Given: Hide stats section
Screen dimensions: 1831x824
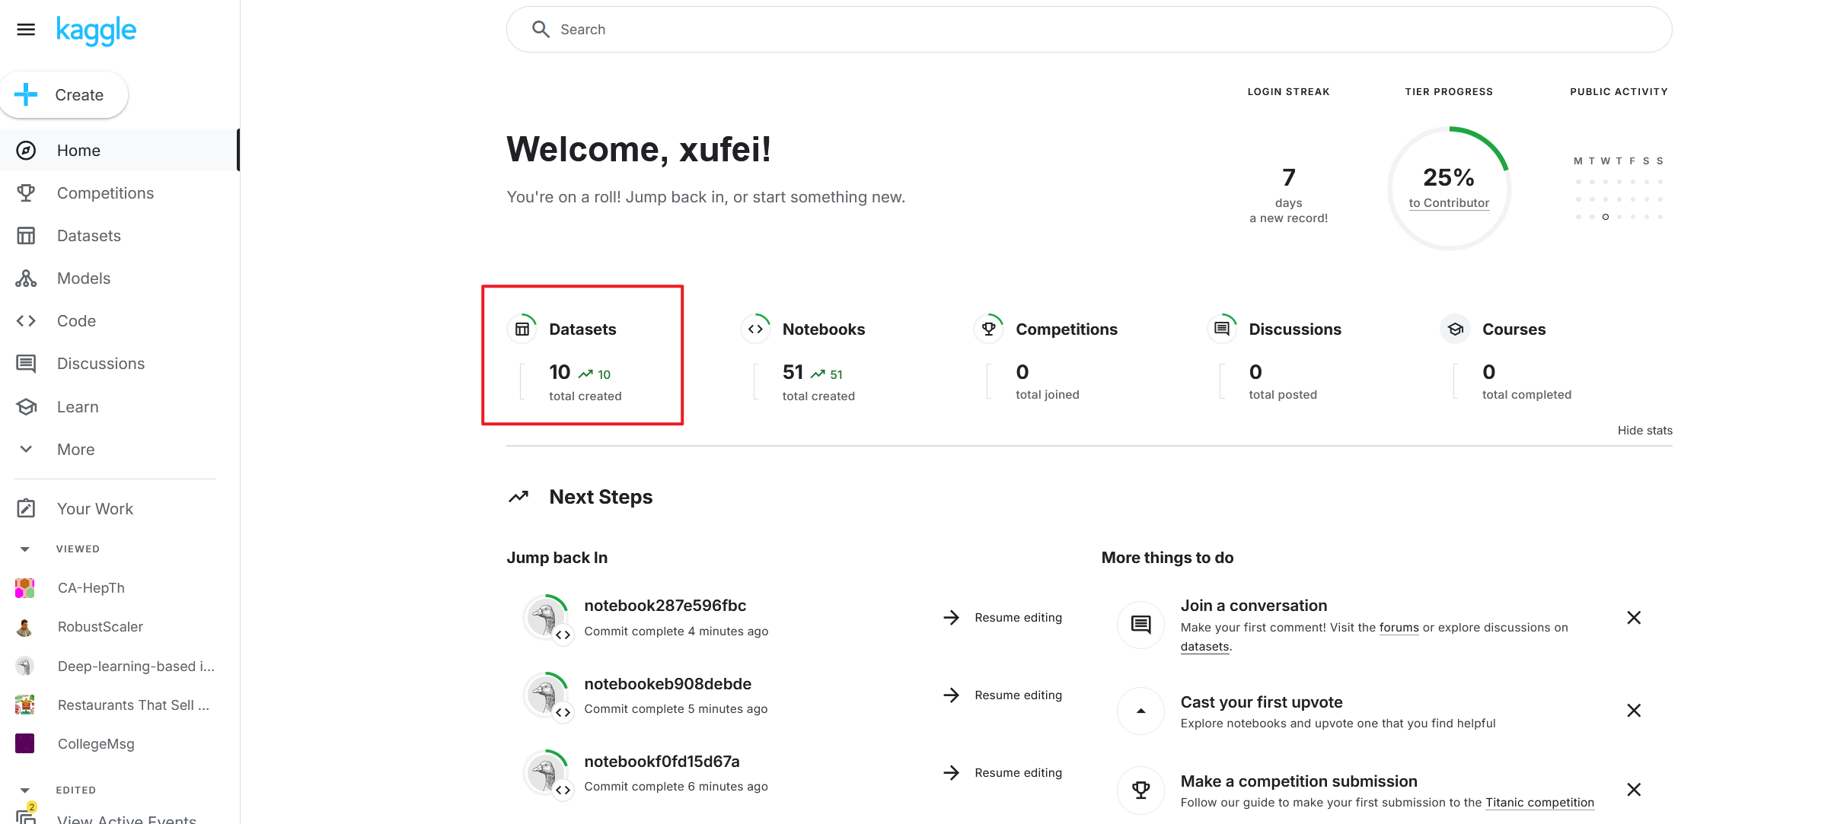Looking at the screenshot, I should click(x=1644, y=431).
